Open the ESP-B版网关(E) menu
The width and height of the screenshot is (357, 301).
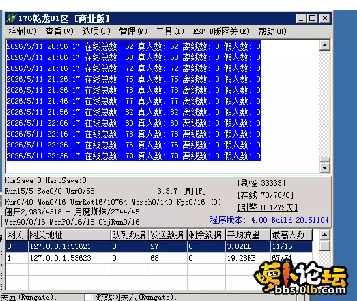(221, 31)
